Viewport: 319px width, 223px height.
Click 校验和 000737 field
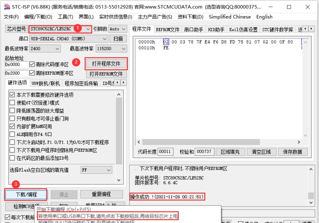tap(204, 152)
